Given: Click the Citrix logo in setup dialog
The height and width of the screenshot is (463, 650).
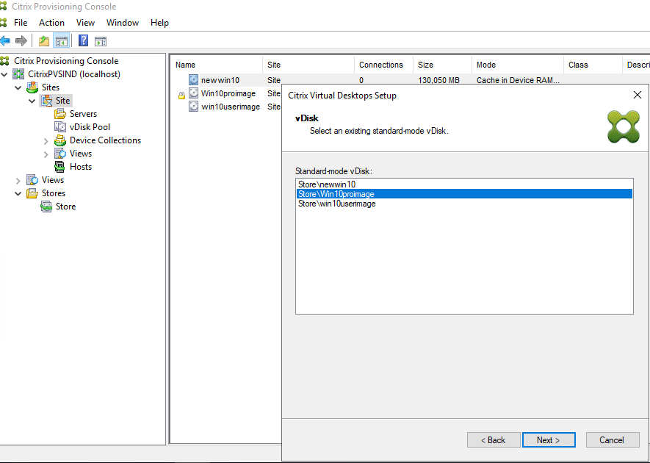Looking at the screenshot, I should coord(624,127).
